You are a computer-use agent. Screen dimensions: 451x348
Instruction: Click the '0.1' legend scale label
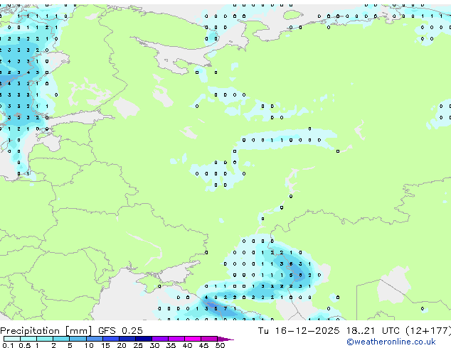[x=8, y=345]
